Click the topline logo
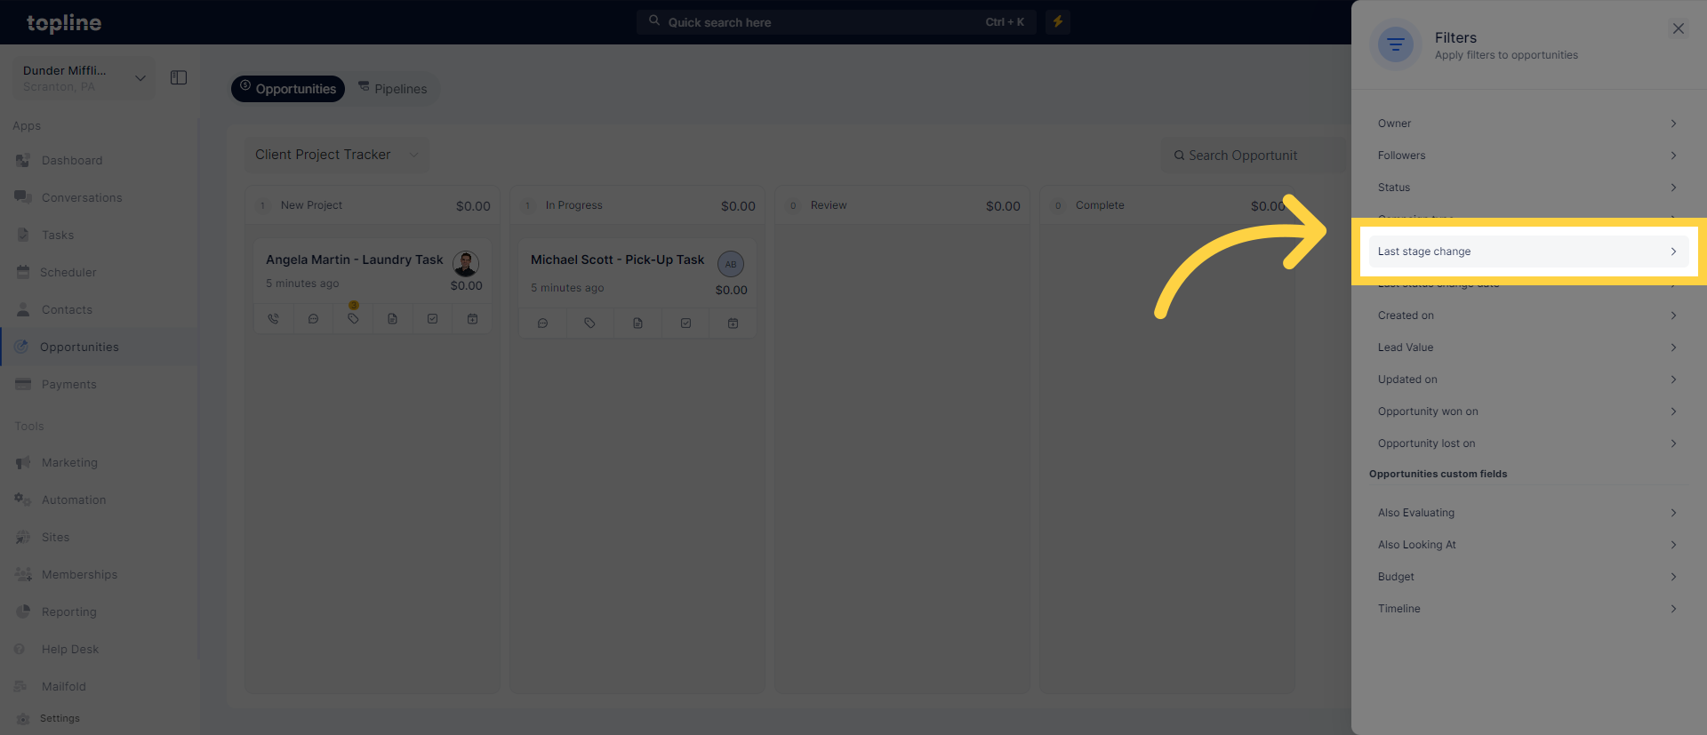1707x735 pixels. click(64, 23)
